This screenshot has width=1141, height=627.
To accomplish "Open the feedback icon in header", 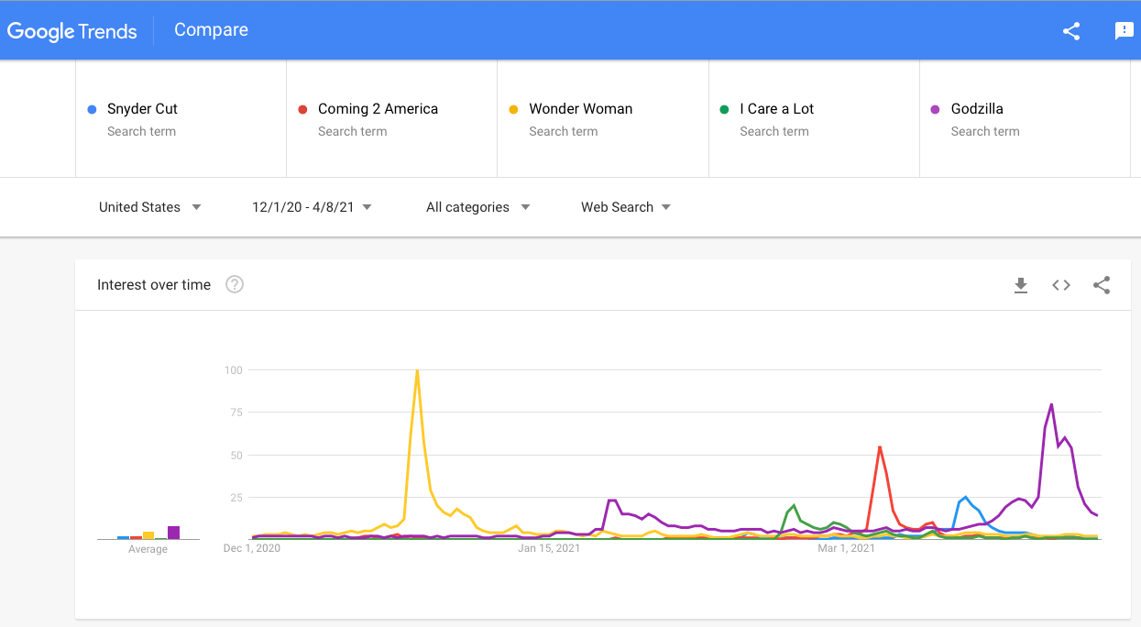I will [1124, 31].
